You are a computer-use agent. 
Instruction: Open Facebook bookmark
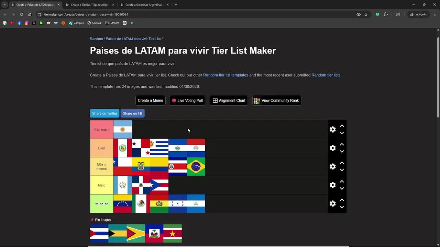tap(19, 23)
